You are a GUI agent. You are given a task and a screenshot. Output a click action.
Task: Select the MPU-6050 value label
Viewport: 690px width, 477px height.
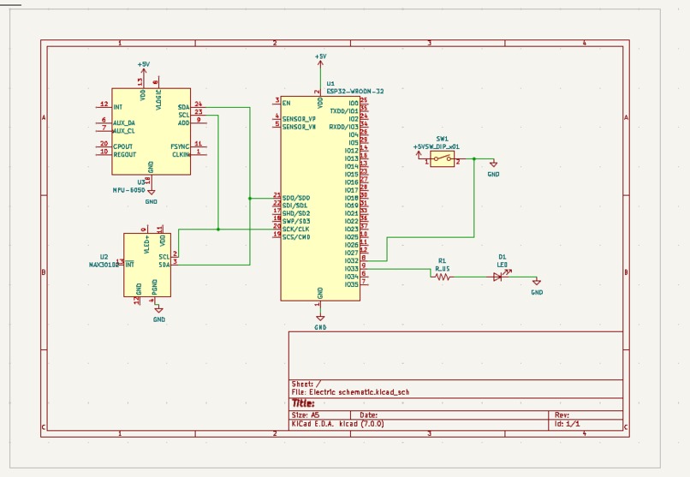tap(128, 190)
